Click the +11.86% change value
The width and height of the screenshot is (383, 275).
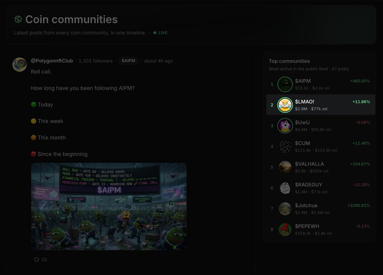coord(361,102)
